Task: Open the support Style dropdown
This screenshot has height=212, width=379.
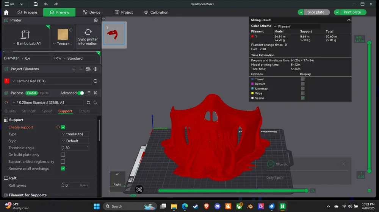Action: tap(75, 141)
